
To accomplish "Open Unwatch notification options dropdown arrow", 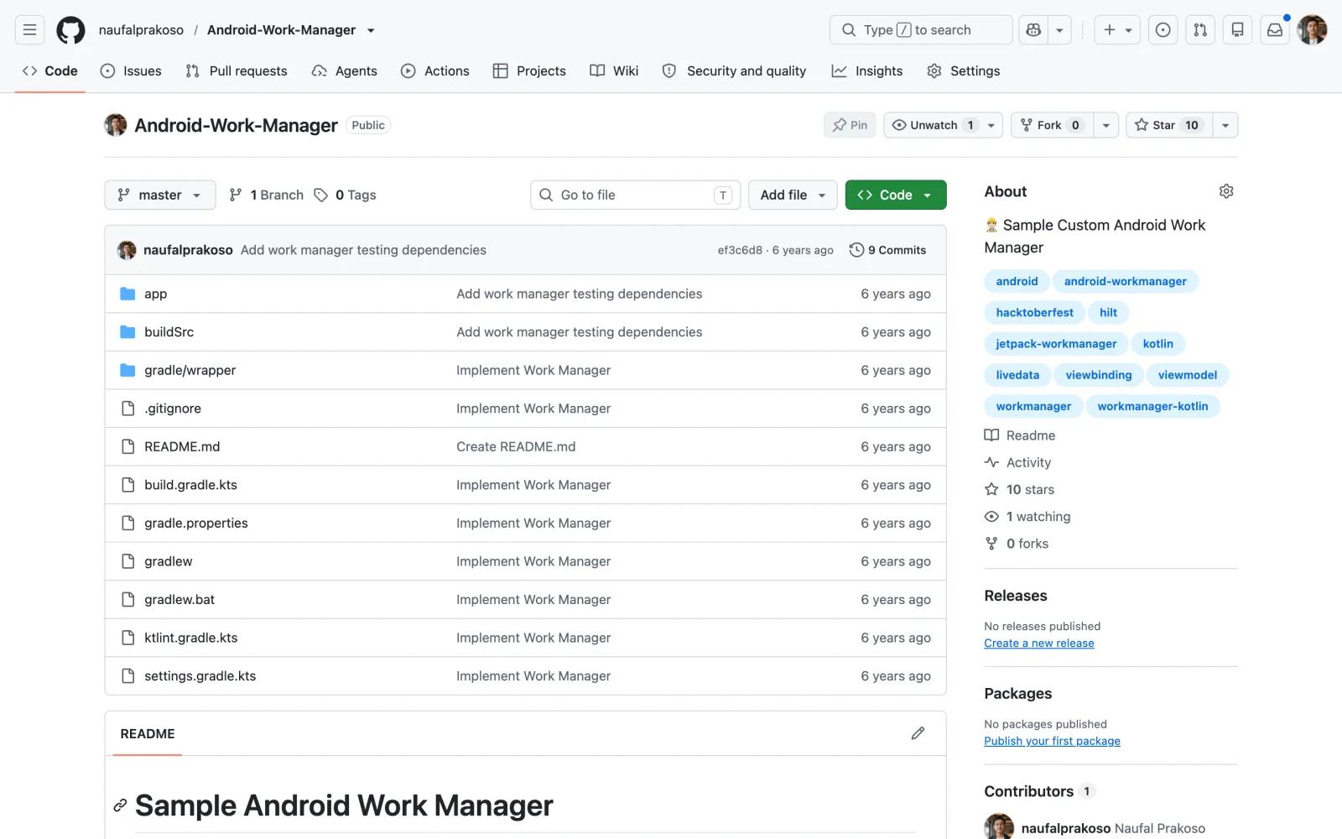I will [991, 125].
